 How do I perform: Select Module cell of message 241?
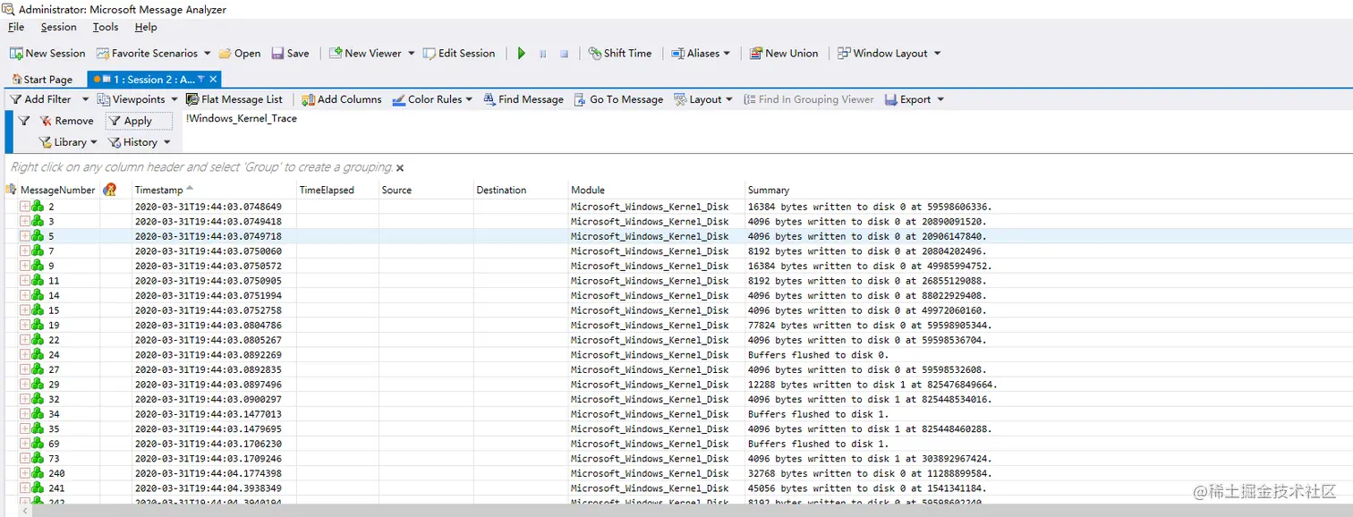(x=650, y=488)
